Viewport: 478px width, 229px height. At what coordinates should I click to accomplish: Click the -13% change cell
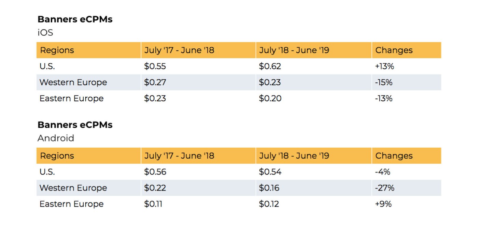(383, 98)
